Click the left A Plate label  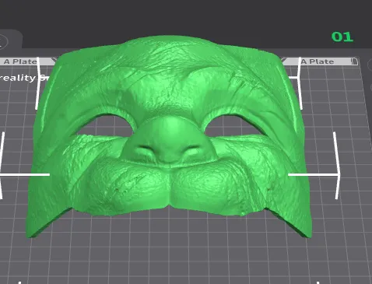point(20,61)
